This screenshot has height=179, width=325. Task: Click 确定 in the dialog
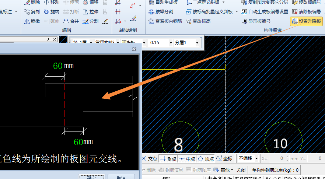(x=92, y=178)
